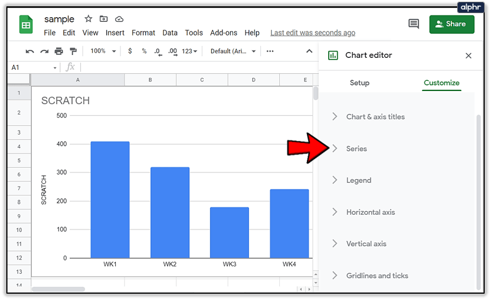Click the Chart editor bar chart icon

click(333, 56)
